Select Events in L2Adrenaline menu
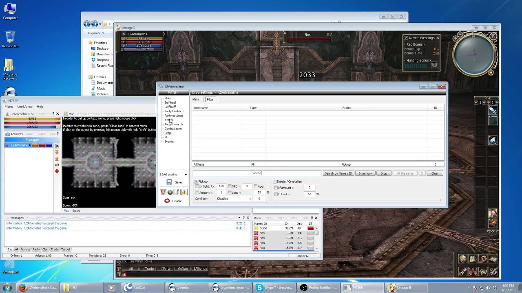Viewport: 522px width, 293px height. coord(169,142)
